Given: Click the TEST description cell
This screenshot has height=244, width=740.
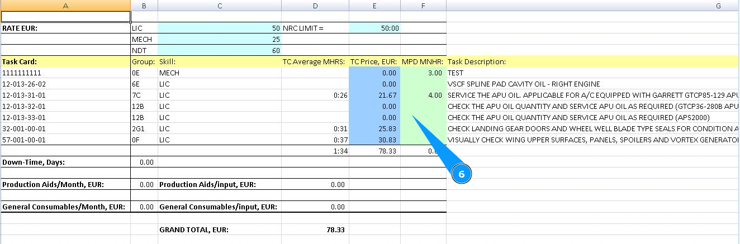Looking at the screenshot, I should 593,73.
